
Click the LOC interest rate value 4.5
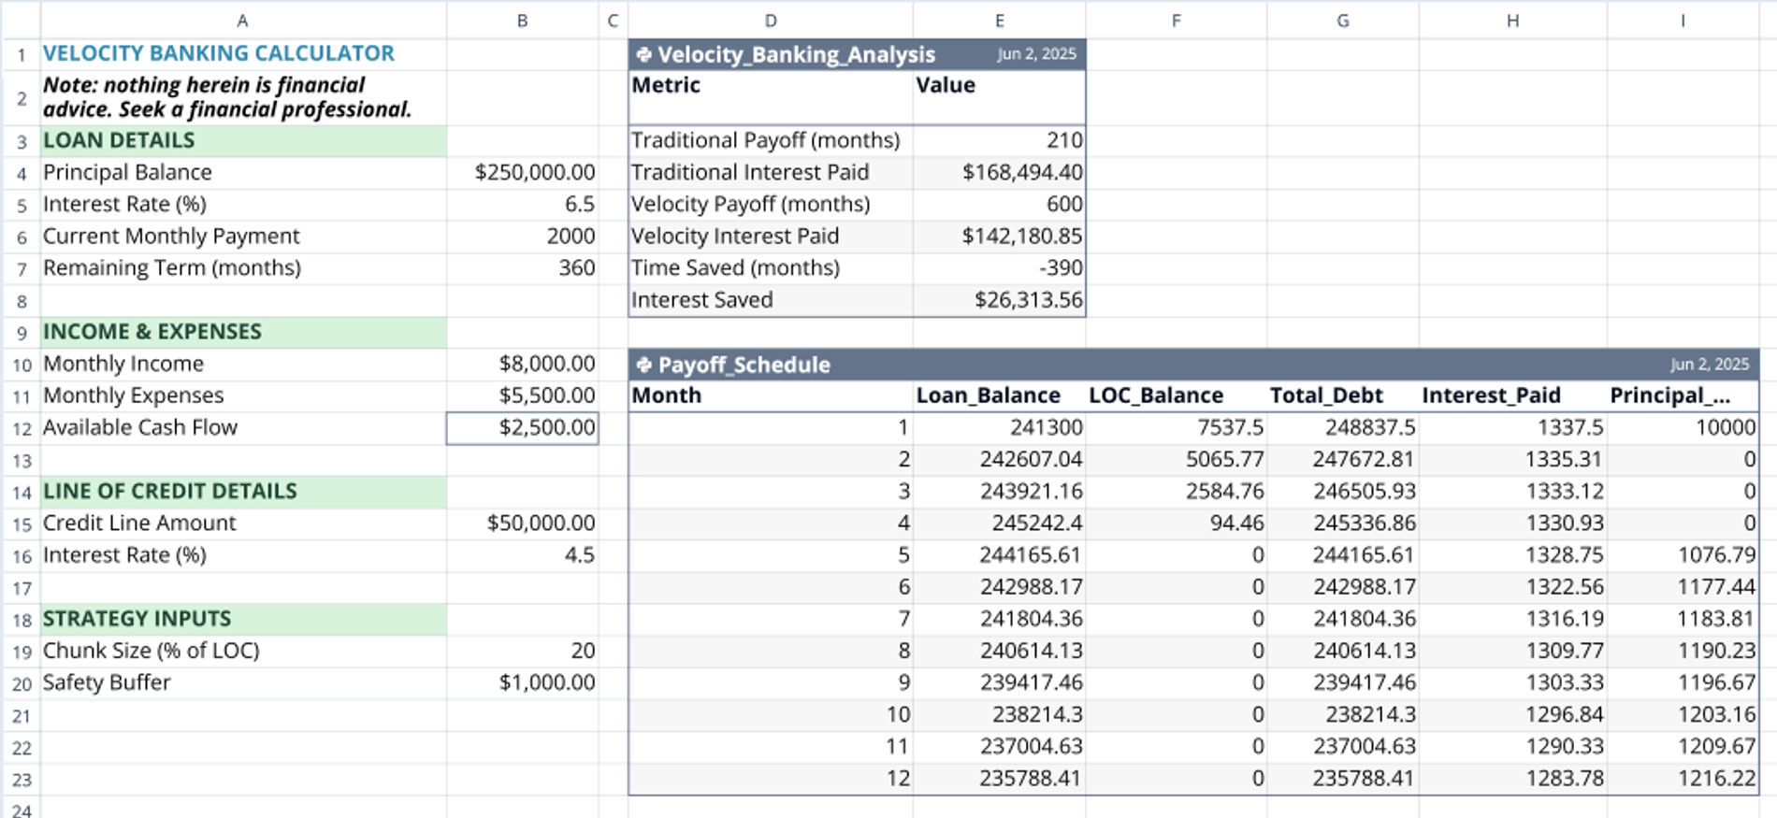[523, 555]
